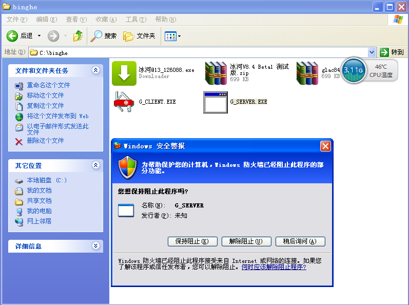The height and width of the screenshot is (305, 409).
Task: Open 我的电脑 link
Action: [39, 211]
